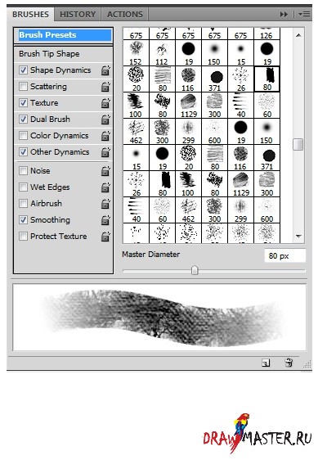
Task: Turn on Airbrush checkbox
Action: [x=23, y=203]
